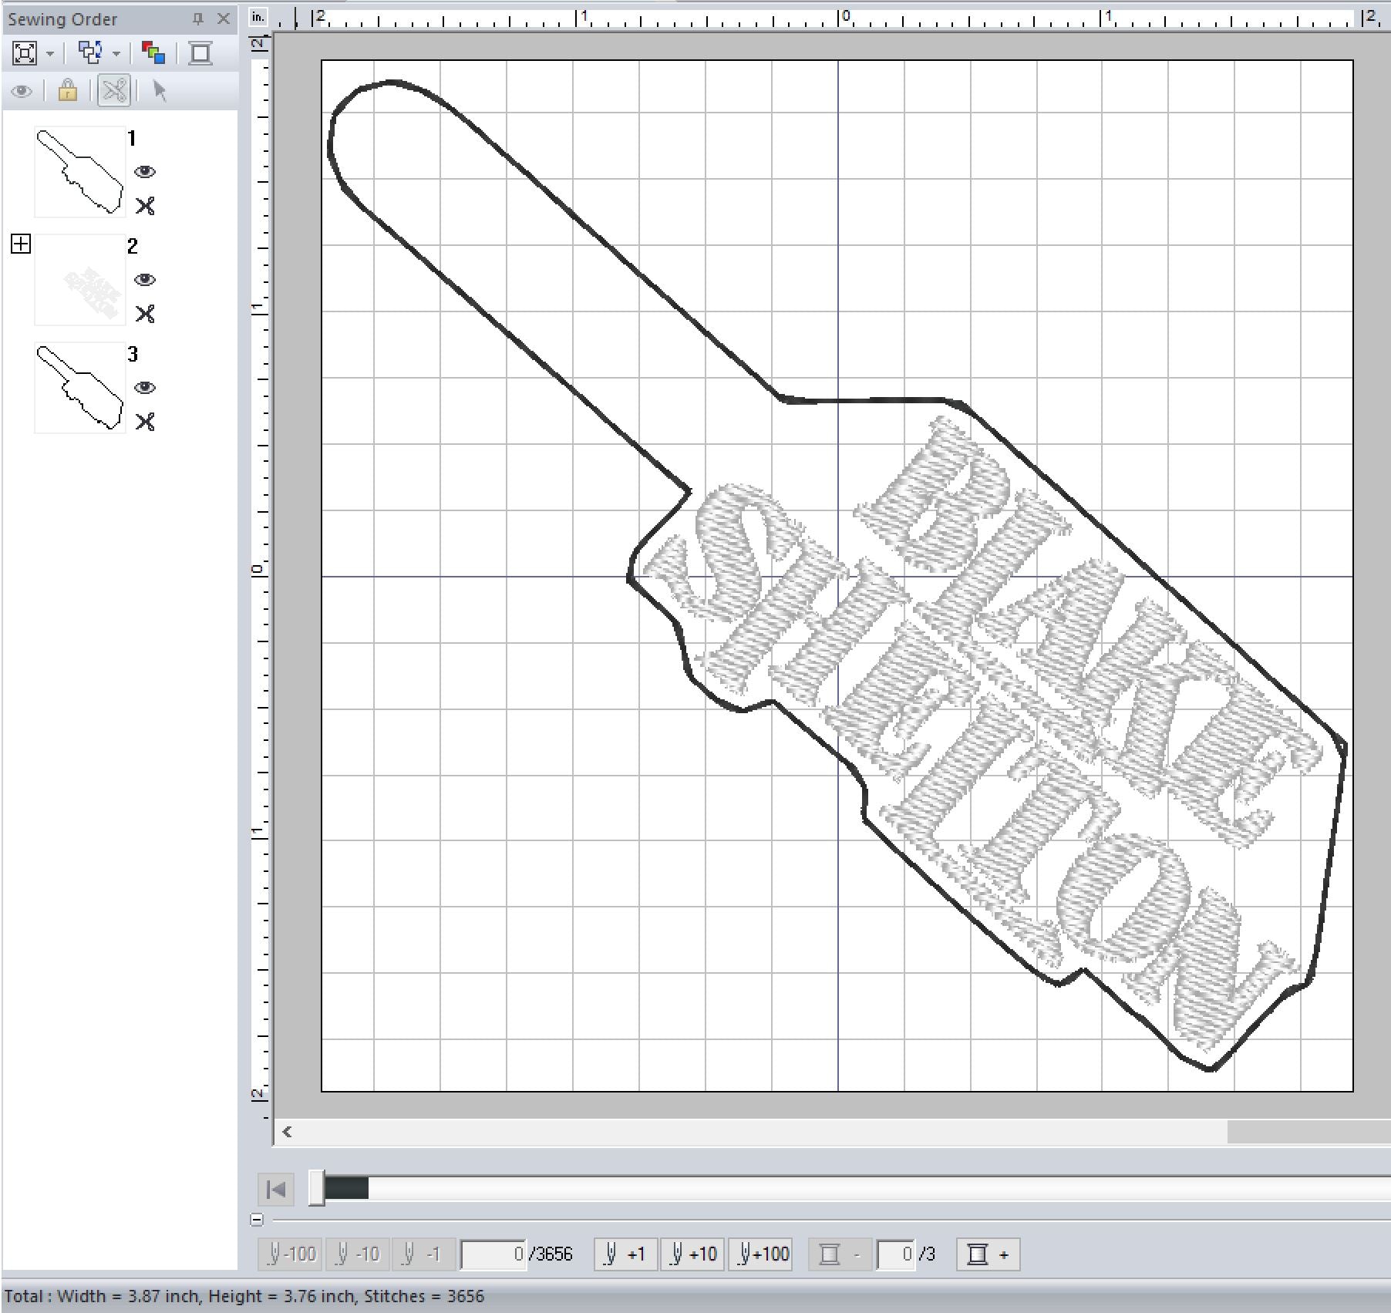This screenshot has width=1391, height=1313.
Task: Toggle scissors trim of item 1
Action: coord(145,206)
